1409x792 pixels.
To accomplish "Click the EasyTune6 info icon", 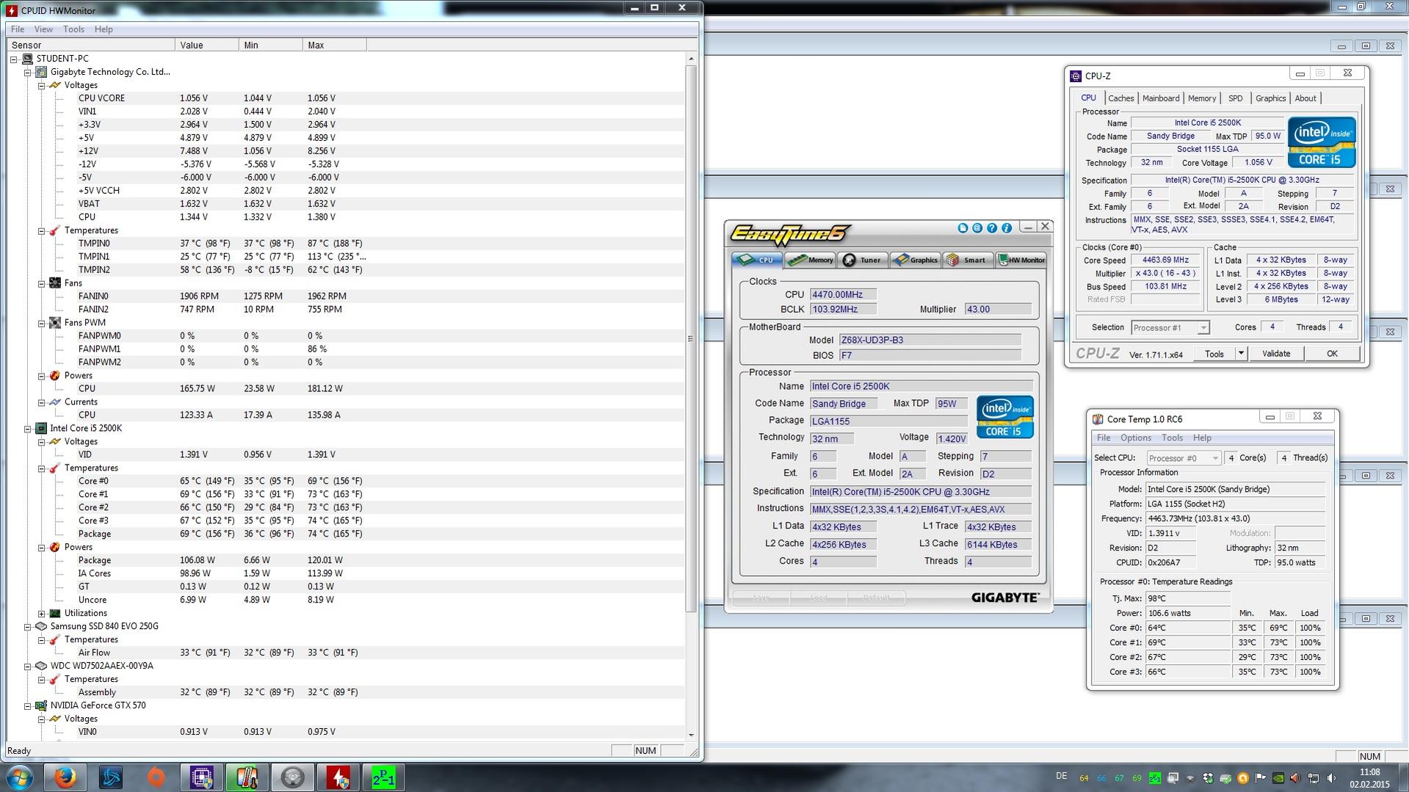I will (x=1007, y=228).
